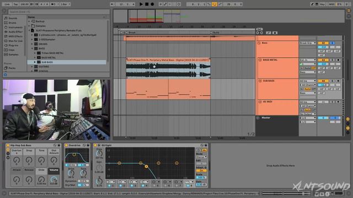Expand the Backup folder
The image size is (353, 198).
(29, 21)
